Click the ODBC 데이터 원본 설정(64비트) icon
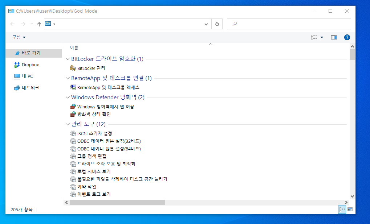This screenshot has width=370, height=224. (x=73, y=149)
